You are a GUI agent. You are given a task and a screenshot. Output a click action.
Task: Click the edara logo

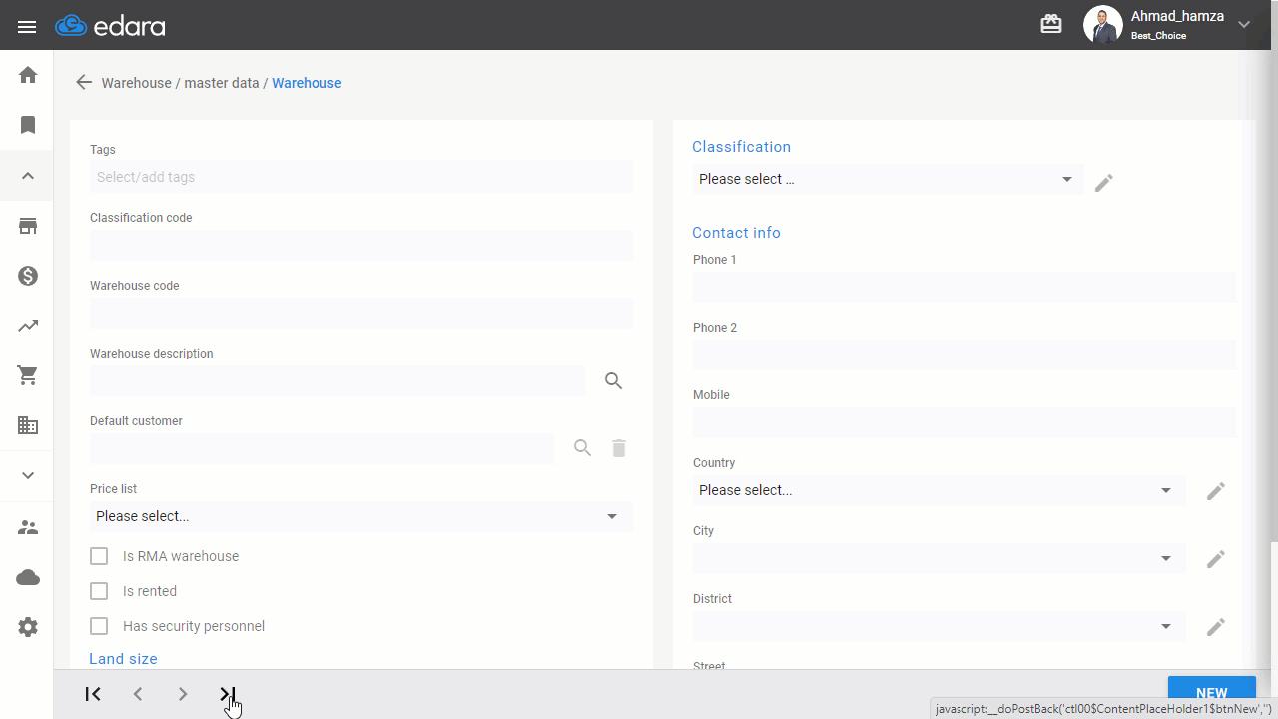pos(110,26)
